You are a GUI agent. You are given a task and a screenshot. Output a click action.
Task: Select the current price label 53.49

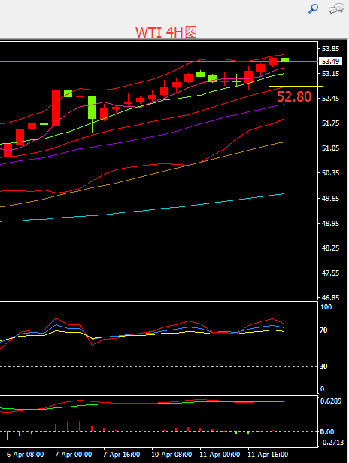(x=330, y=62)
